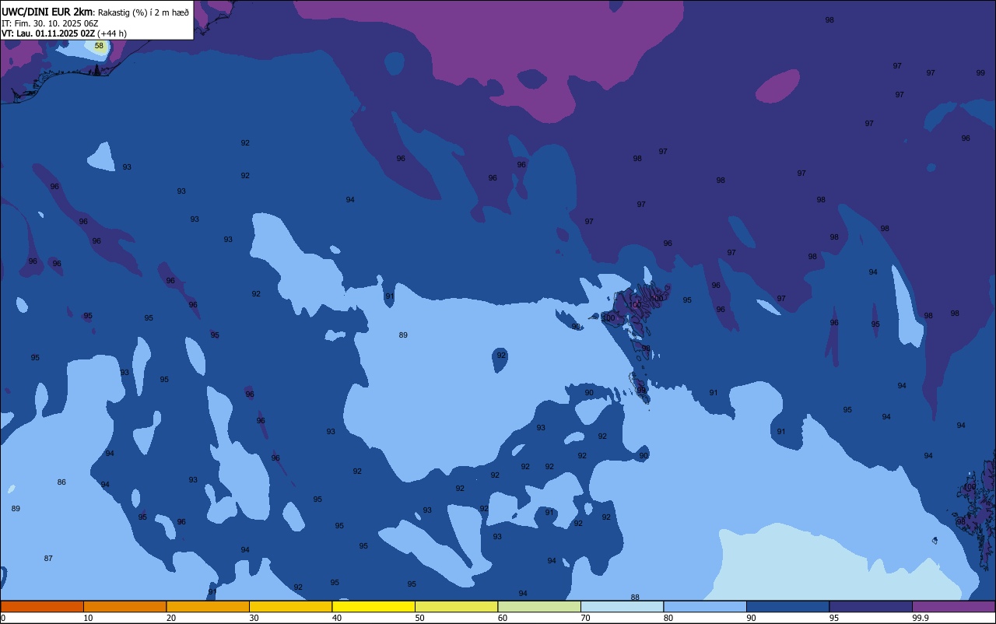
Task: Click the legend tick label 20
Action: (x=171, y=618)
